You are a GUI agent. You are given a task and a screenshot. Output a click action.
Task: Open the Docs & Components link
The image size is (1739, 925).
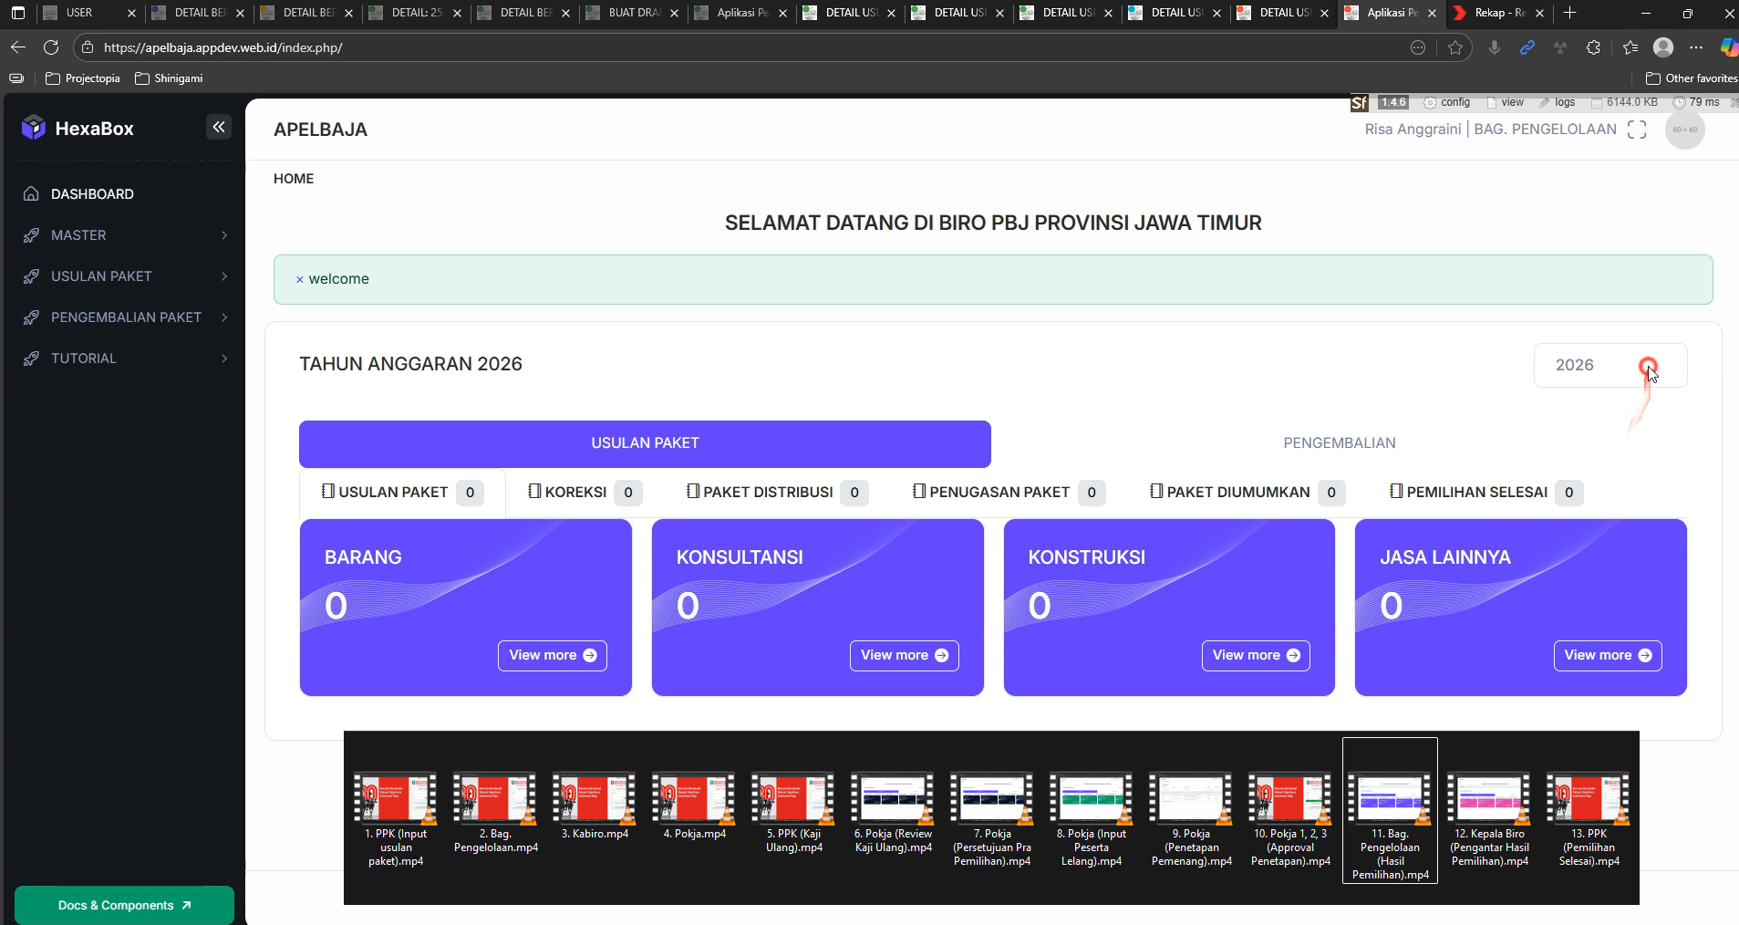coord(124,905)
